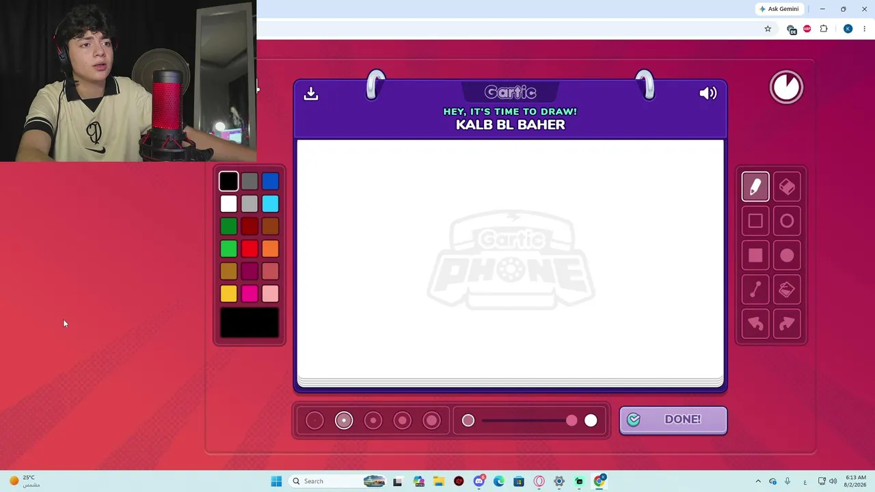
Task: Pick the filled rectangle tool
Action: pyautogui.click(x=755, y=256)
